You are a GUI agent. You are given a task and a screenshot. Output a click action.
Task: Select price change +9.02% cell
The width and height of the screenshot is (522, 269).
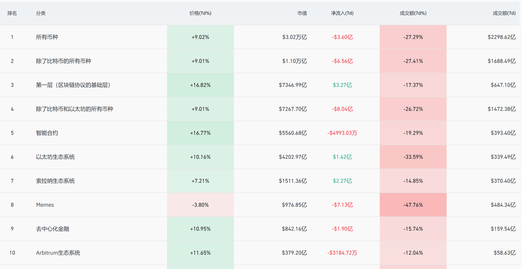point(200,37)
